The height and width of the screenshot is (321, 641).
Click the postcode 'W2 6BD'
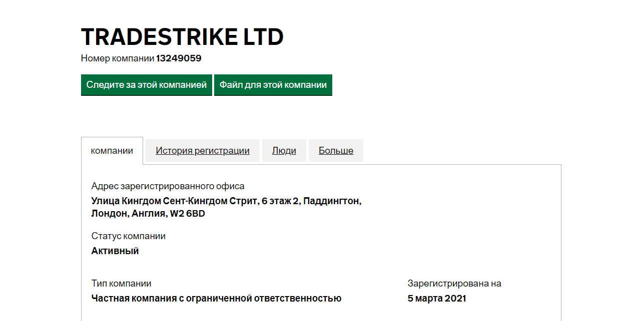(187, 214)
